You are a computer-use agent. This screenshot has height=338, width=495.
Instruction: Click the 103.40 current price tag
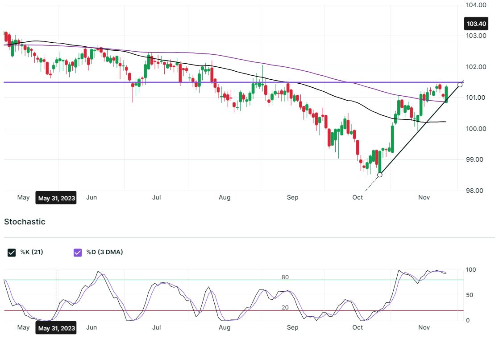coord(476,24)
